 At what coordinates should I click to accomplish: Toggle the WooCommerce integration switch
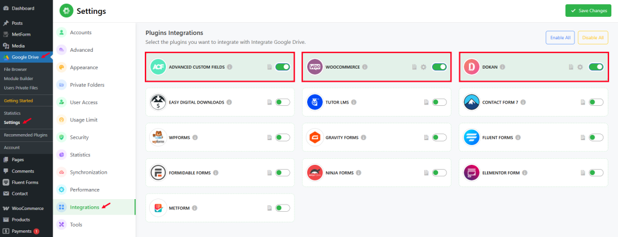point(439,67)
